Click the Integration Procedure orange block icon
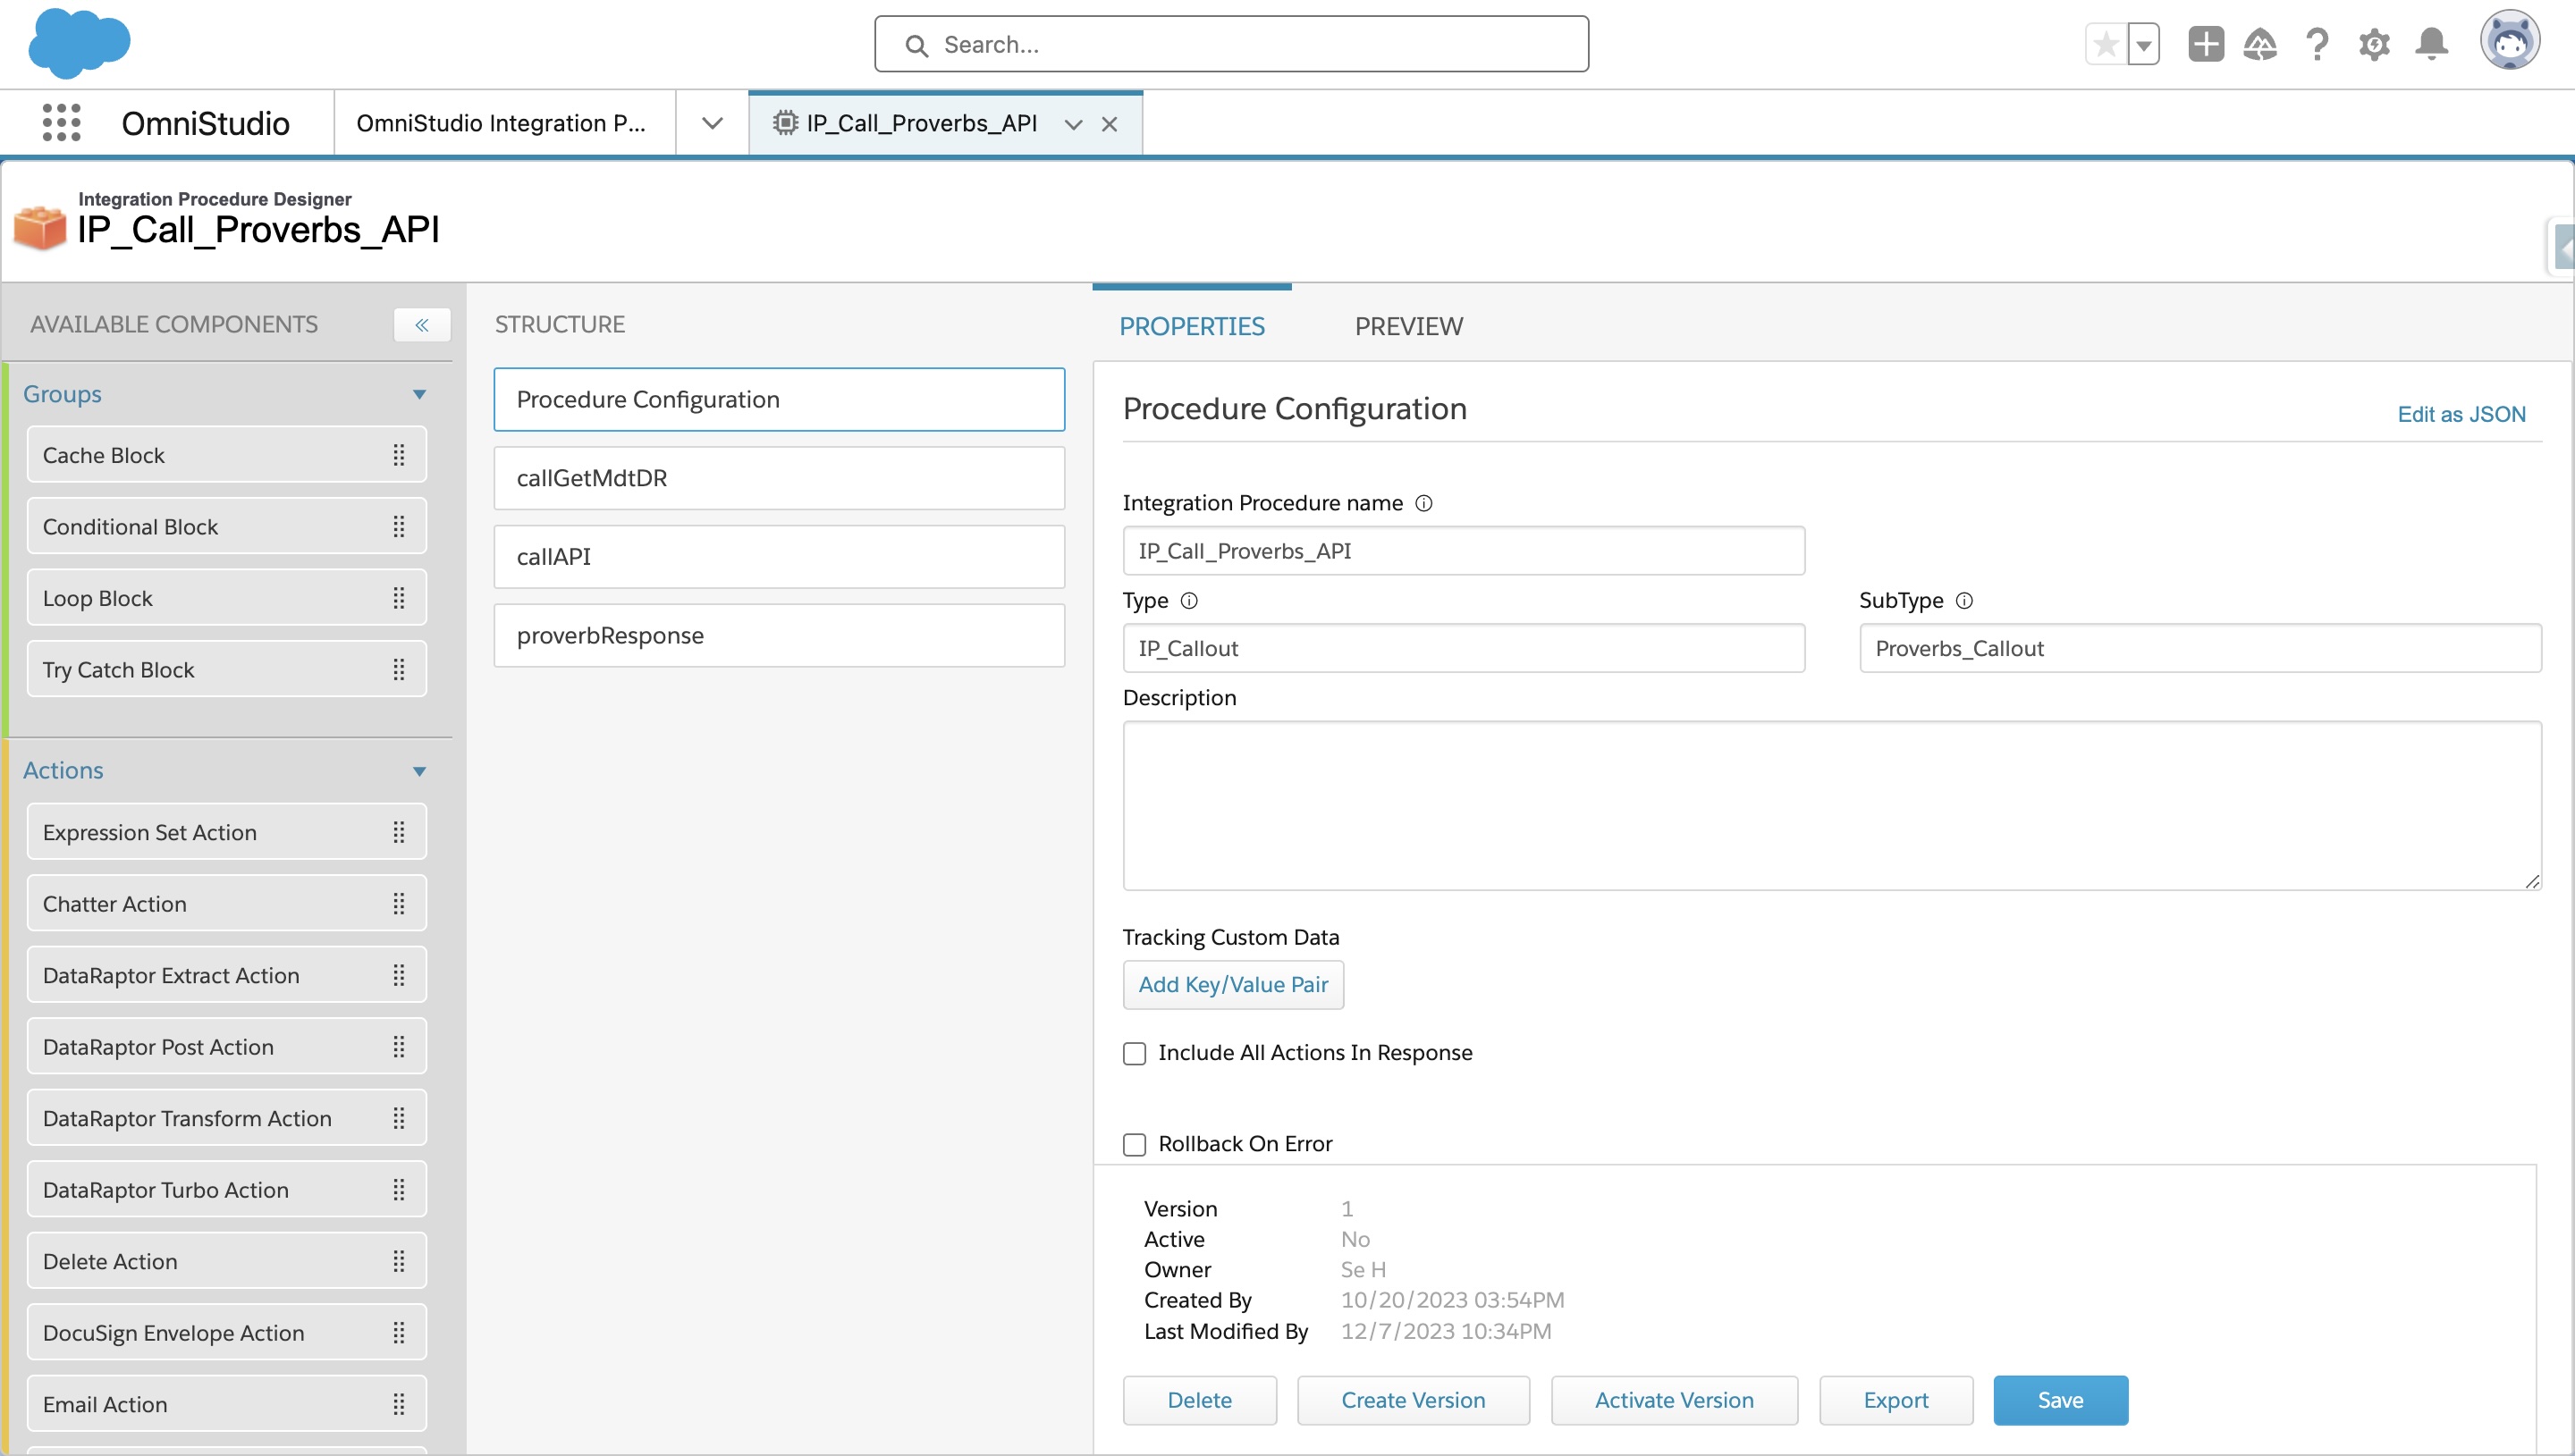The width and height of the screenshot is (2575, 1456). pos(40,228)
